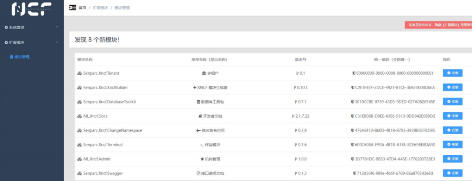Click module icon beside ML.Xncf.Admin
The width and height of the screenshot is (472, 181).
pyautogui.click(x=80, y=159)
